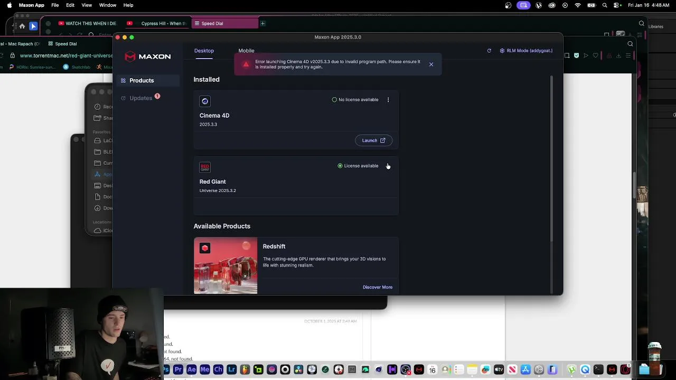Viewport: 676px width, 380px height.
Task: Click the No license available status
Action: tap(355, 100)
